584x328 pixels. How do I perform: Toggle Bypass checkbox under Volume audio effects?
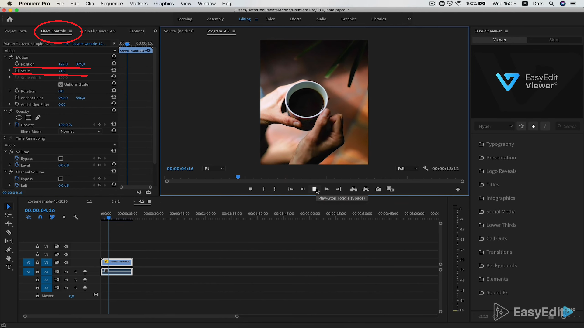coord(61,158)
